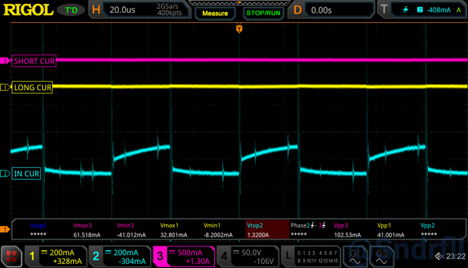
Task: Click the 23:22 clock display
Action: [x=456, y=256]
